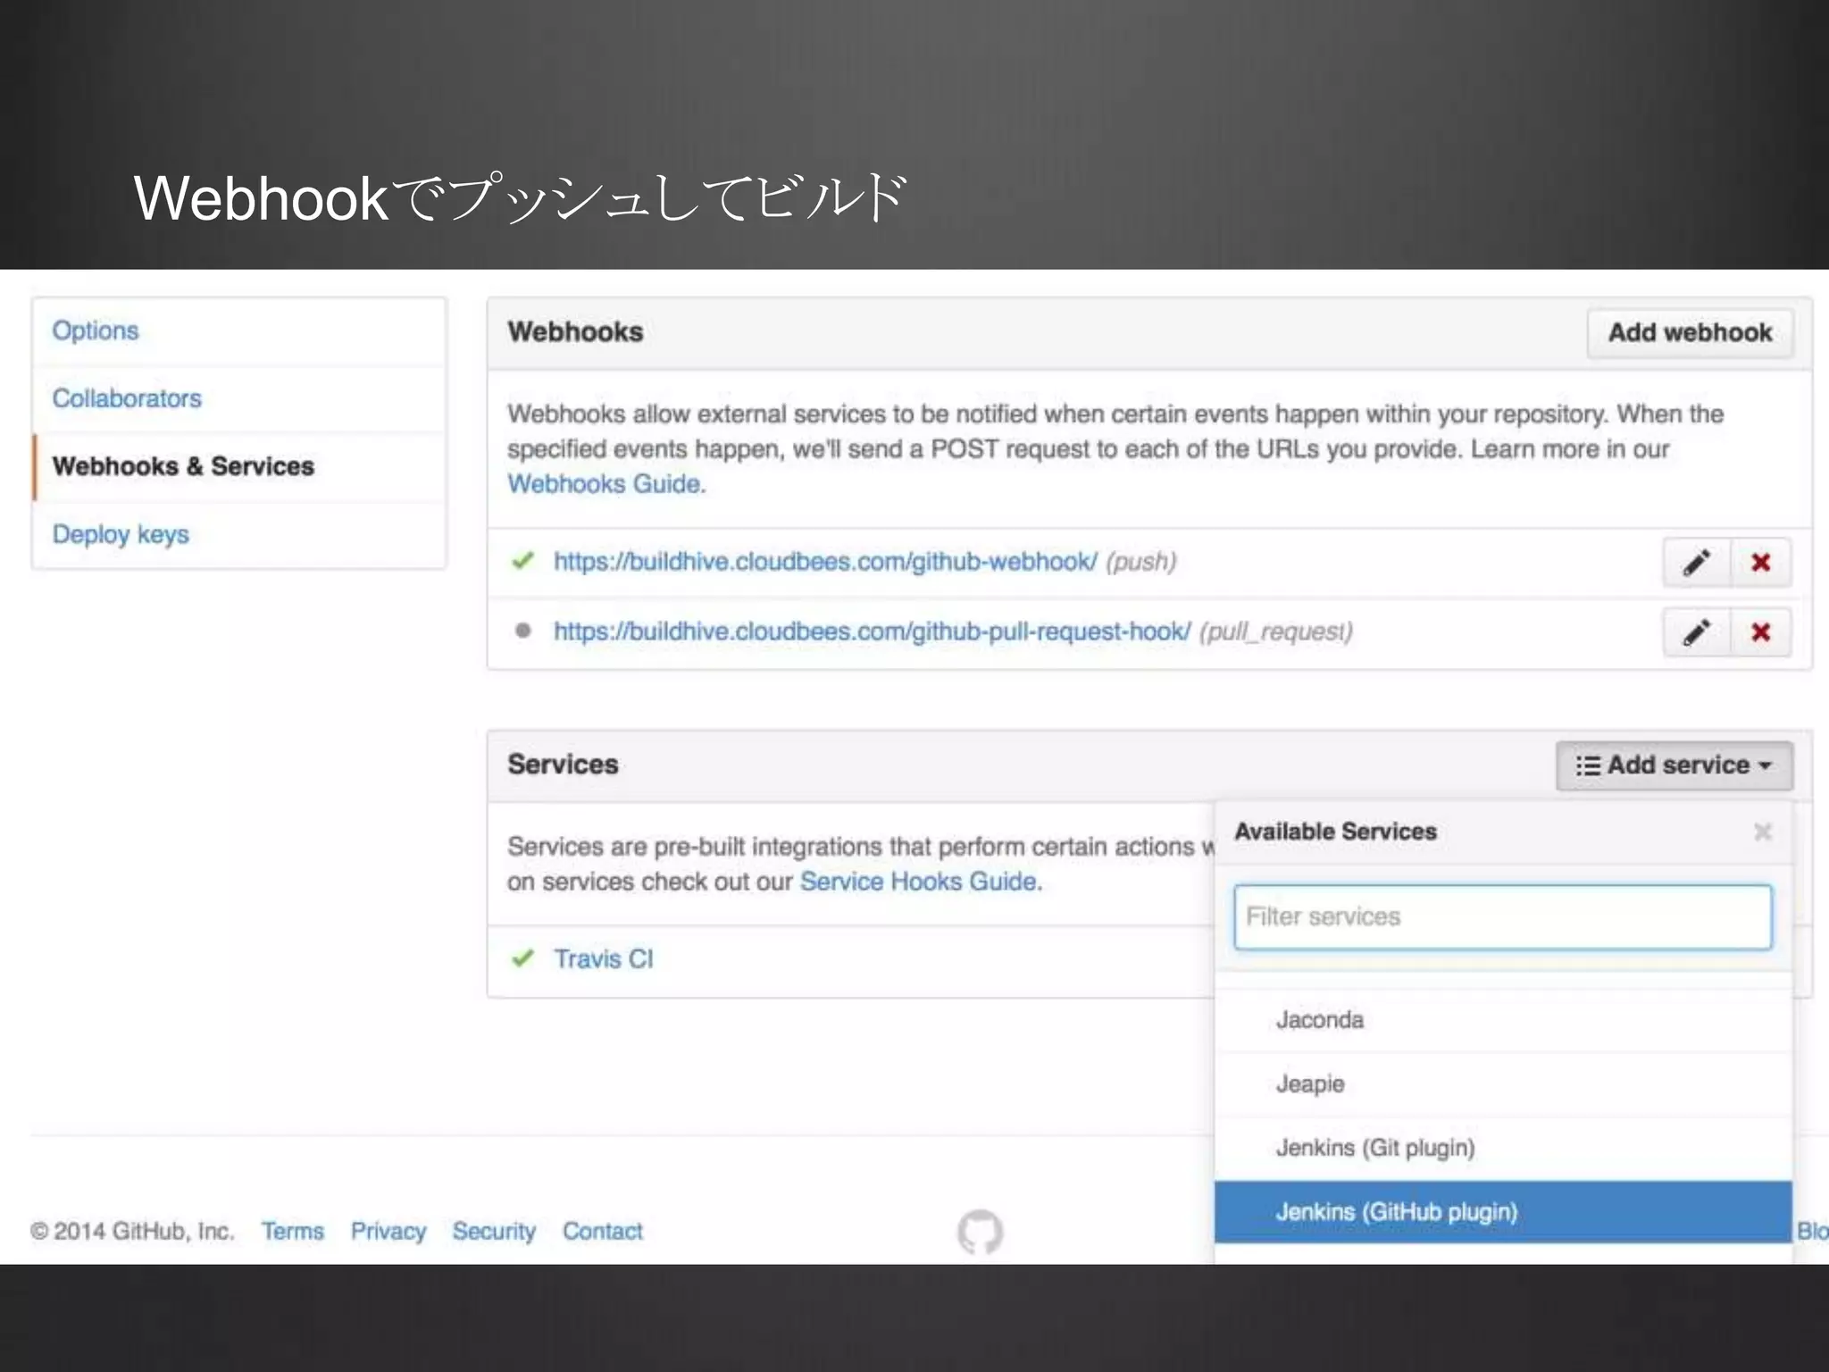Open the Privacy footer link
The width and height of the screenshot is (1829, 1372).
coord(388,1231)
